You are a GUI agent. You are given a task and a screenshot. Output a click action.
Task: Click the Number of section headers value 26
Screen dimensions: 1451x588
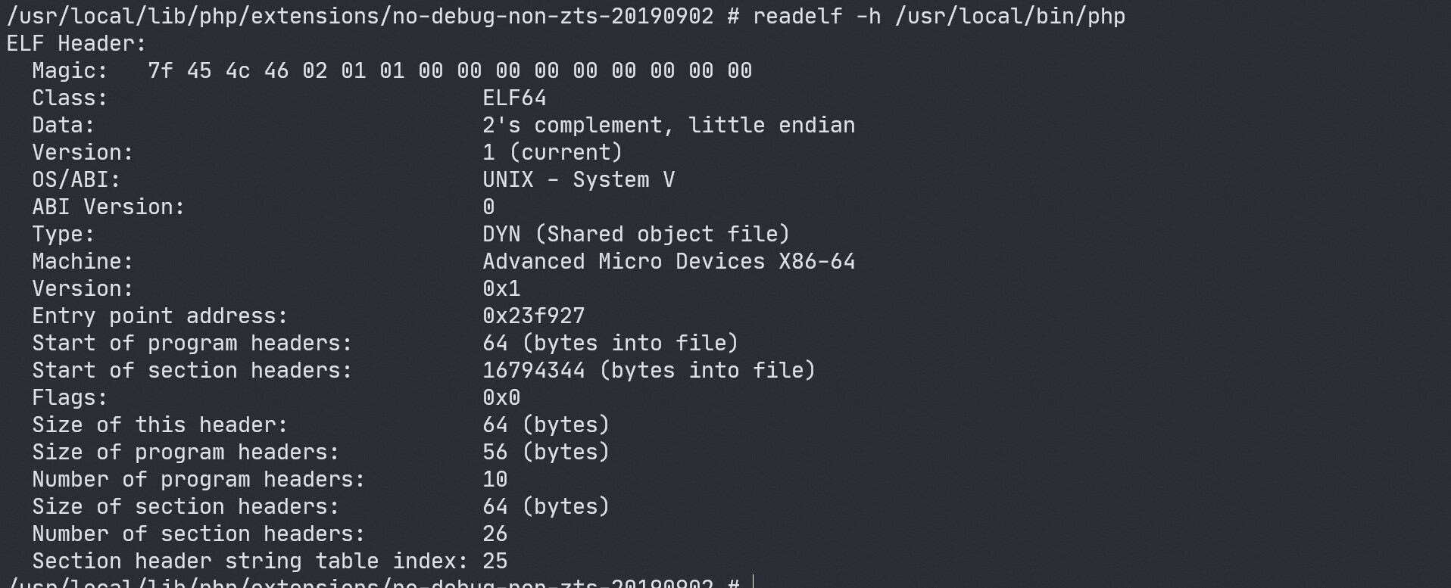[x=495, y=534]
